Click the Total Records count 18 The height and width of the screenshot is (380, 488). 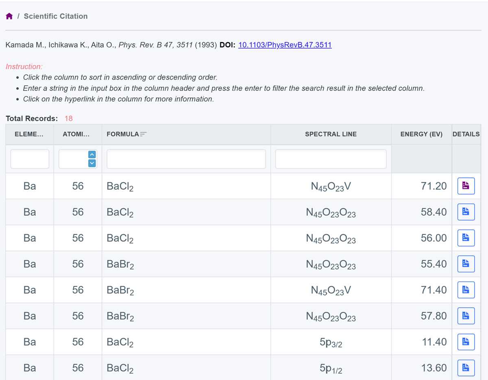69,118
